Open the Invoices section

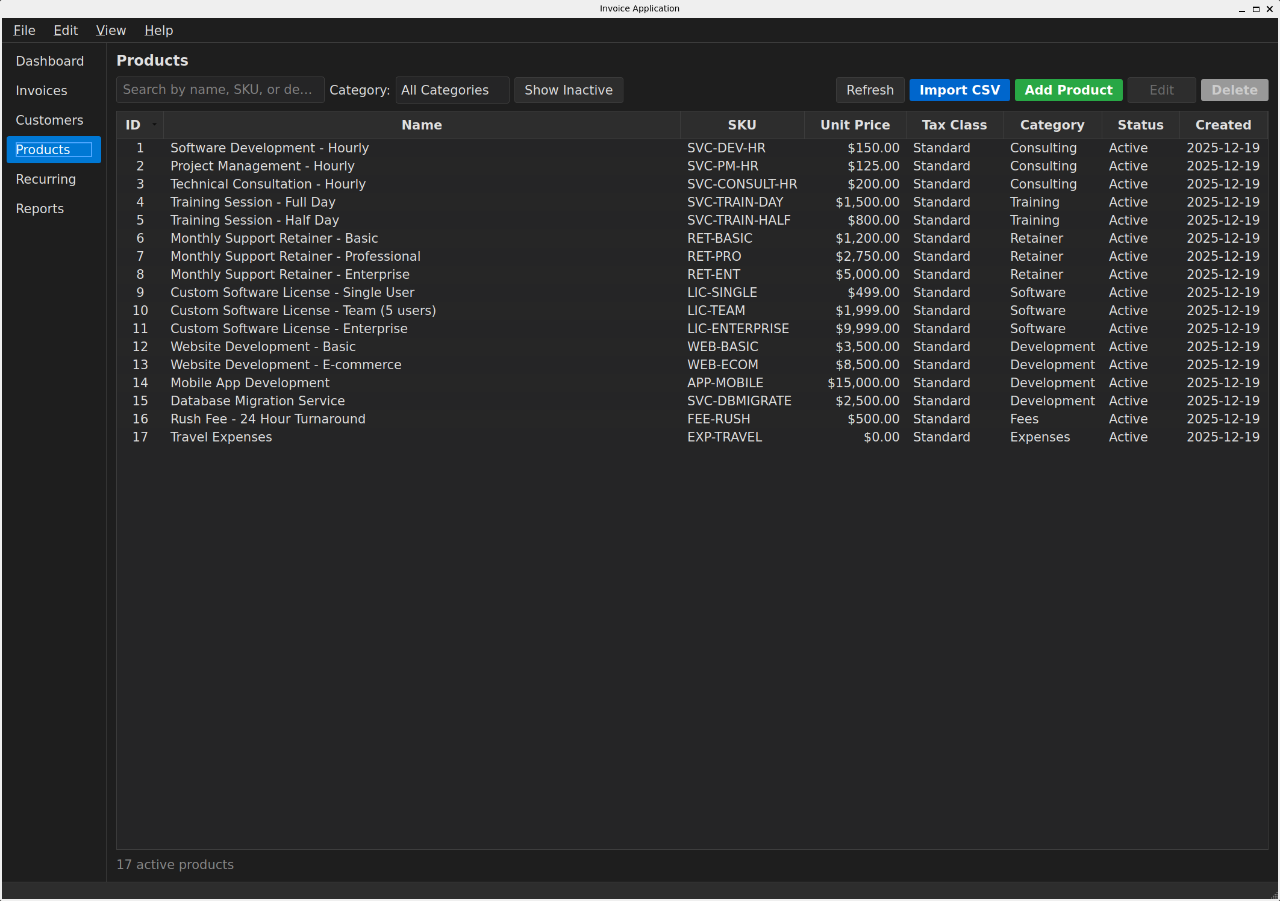42,90
